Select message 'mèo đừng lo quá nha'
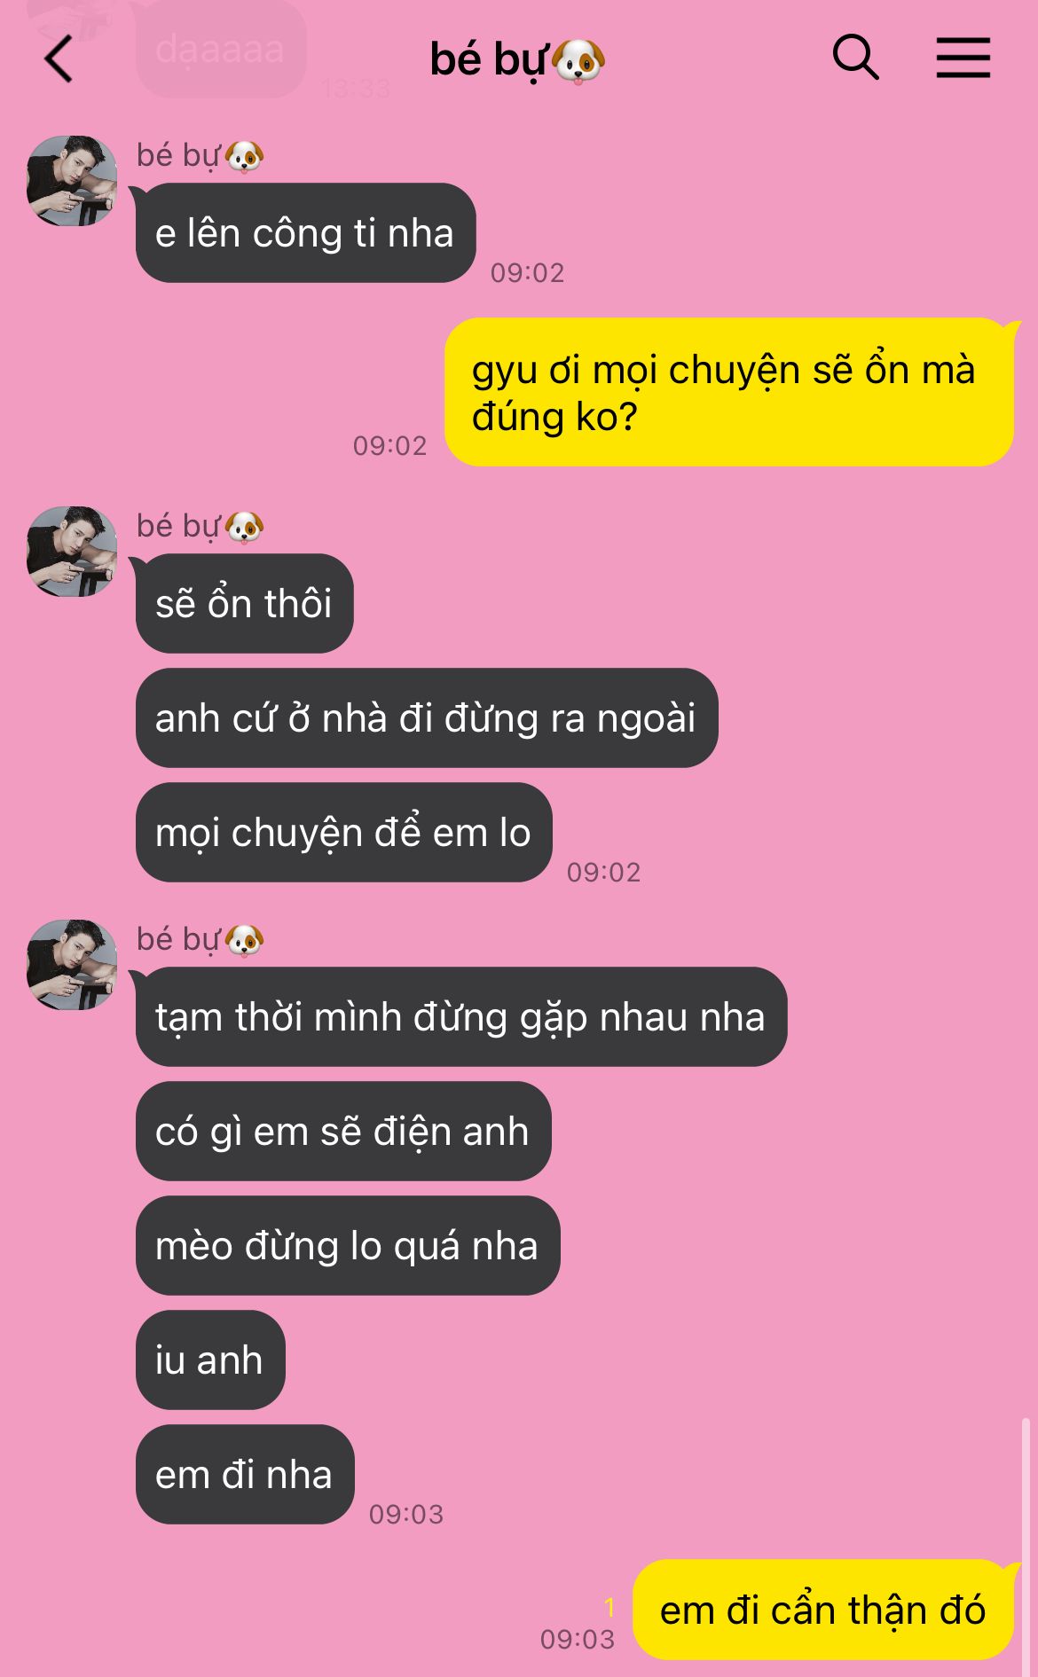This screenshot has height=1677, width=1038. [x=347, y=1246]
